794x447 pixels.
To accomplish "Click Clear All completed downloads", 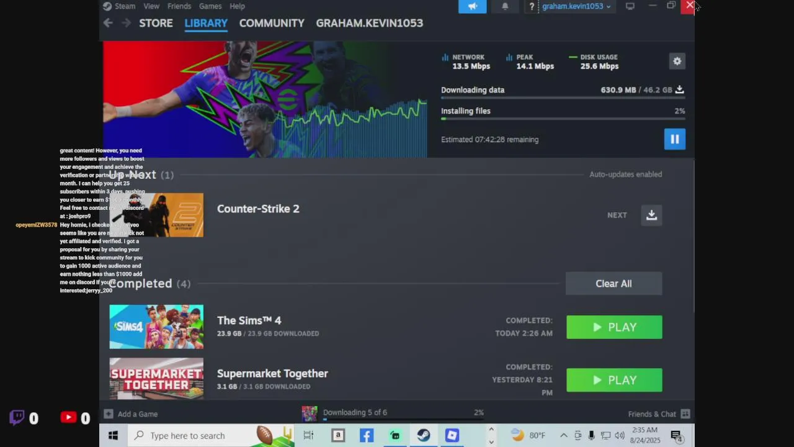I will [x=613, y=284].
